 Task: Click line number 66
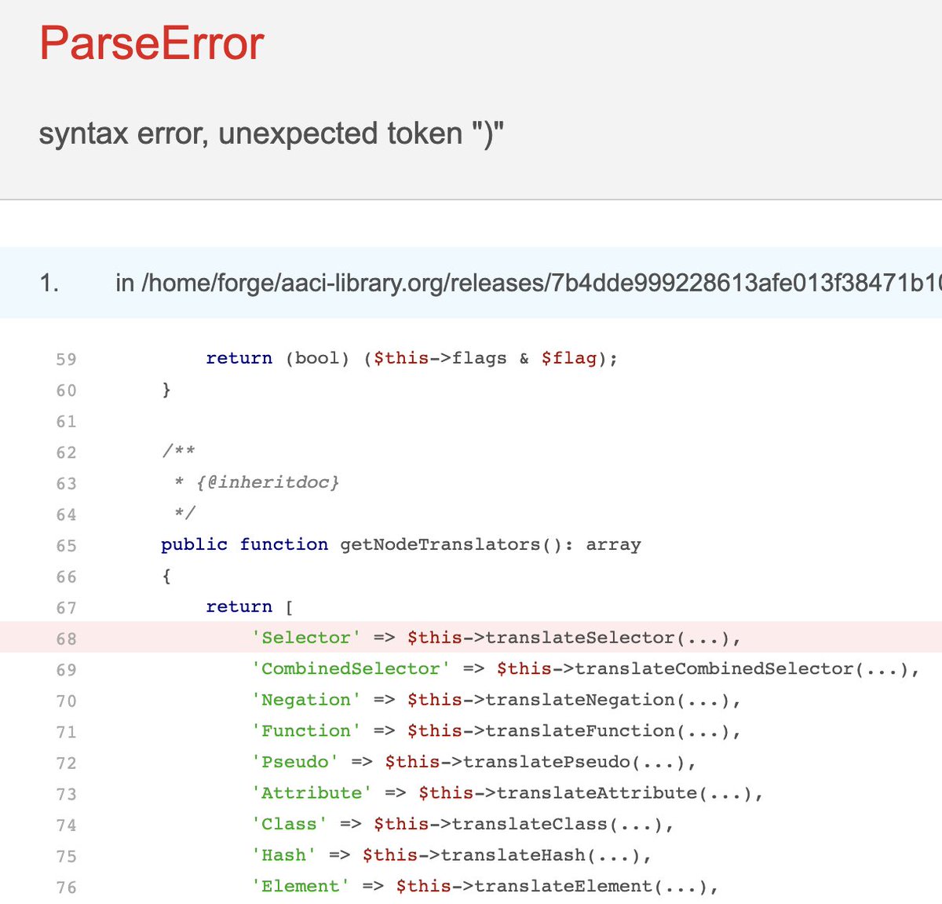[x=66, y=576]
